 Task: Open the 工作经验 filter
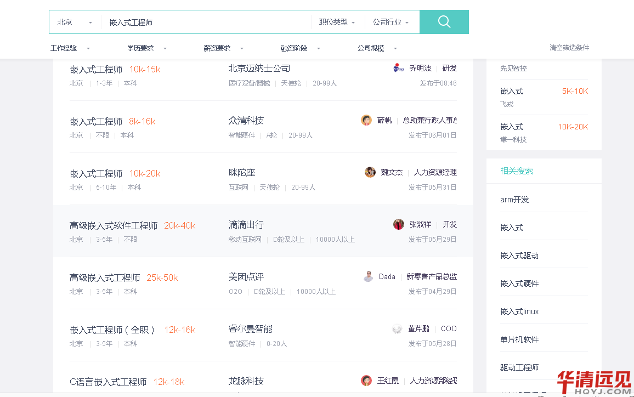click(70, 48)
